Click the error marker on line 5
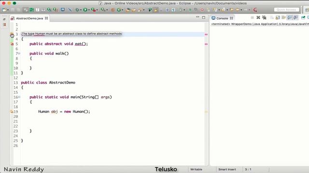This screenshot has height=173, width=309. (12, 44)
